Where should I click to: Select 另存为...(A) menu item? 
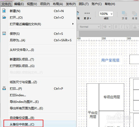click(39, 40)
